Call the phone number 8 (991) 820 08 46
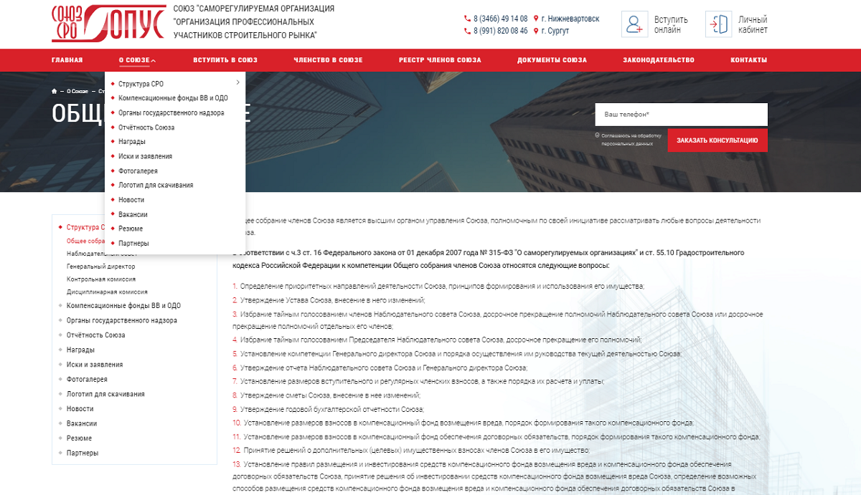Screen dimensions: 861x495 (x=500, y=31)
